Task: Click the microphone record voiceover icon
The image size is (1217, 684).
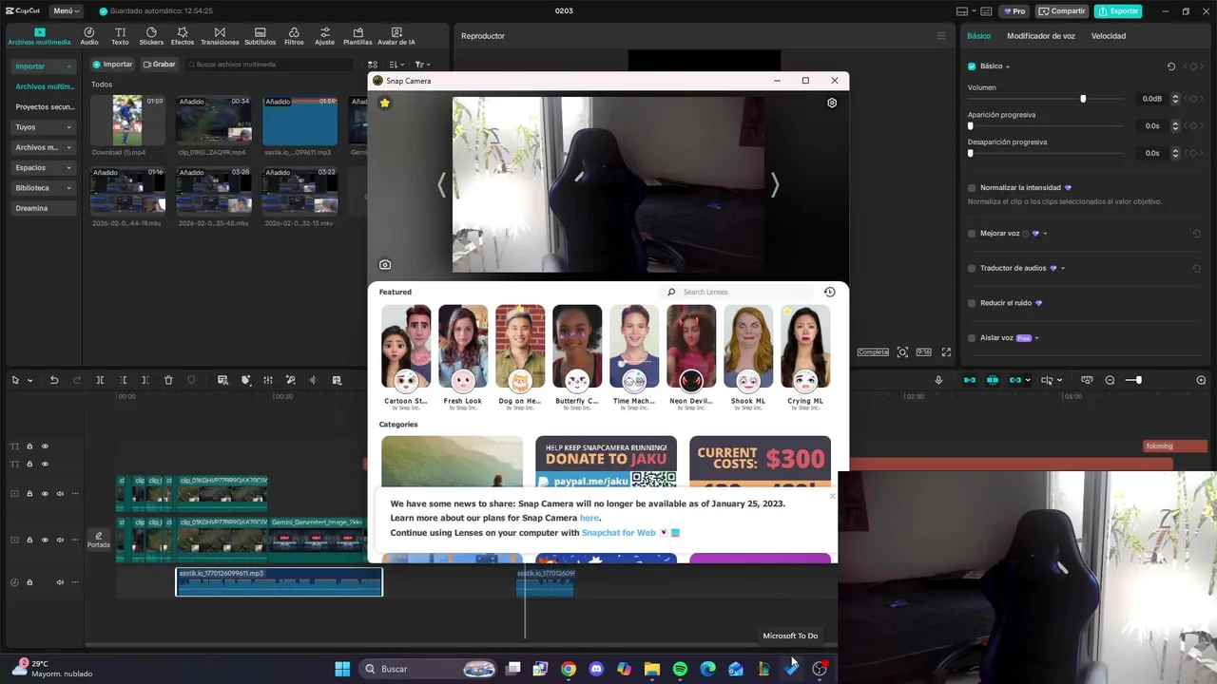Action: pos(938,380)
